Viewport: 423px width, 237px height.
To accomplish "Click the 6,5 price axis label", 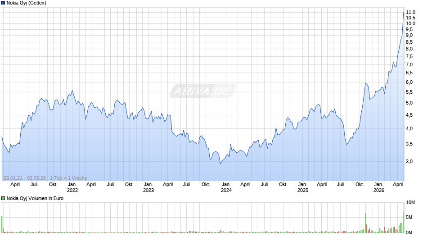I will click(x=409, y=73).
